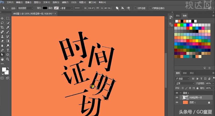The height and width of the screenshot is (116, 215).
Task: Filter layers by text type
Action: [x=201, y=79]
